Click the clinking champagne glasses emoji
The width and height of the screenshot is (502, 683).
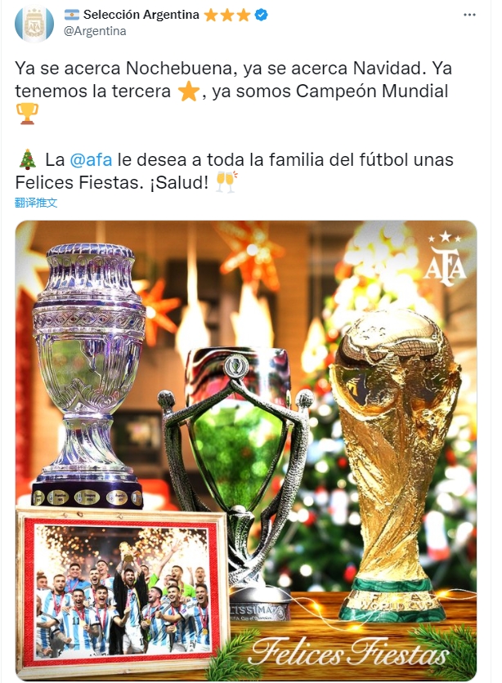[226, 182]
